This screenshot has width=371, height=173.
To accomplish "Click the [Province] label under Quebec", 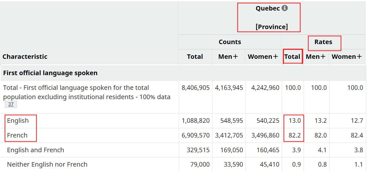I will tap(272, 27).
